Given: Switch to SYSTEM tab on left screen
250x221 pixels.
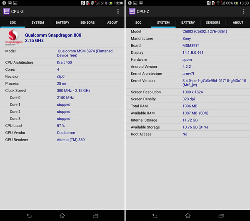Looking at the screenshot, I should 37,22.
